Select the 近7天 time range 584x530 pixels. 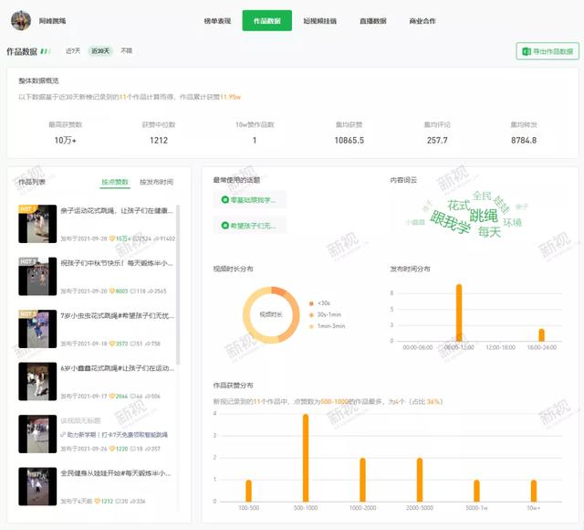(x=73, y=51)
